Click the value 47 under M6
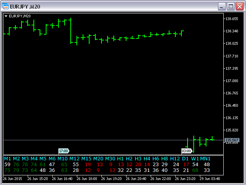Image resolution: width=246 pixels, height=185 pixels. [52, 165]
